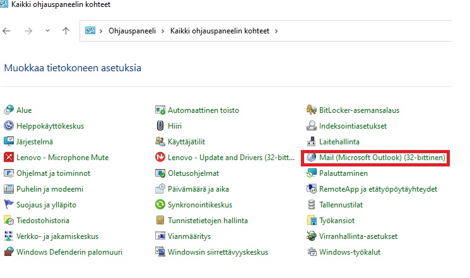Go up one level with up arrow
This screenshot has width=470, height=278.
66,31
